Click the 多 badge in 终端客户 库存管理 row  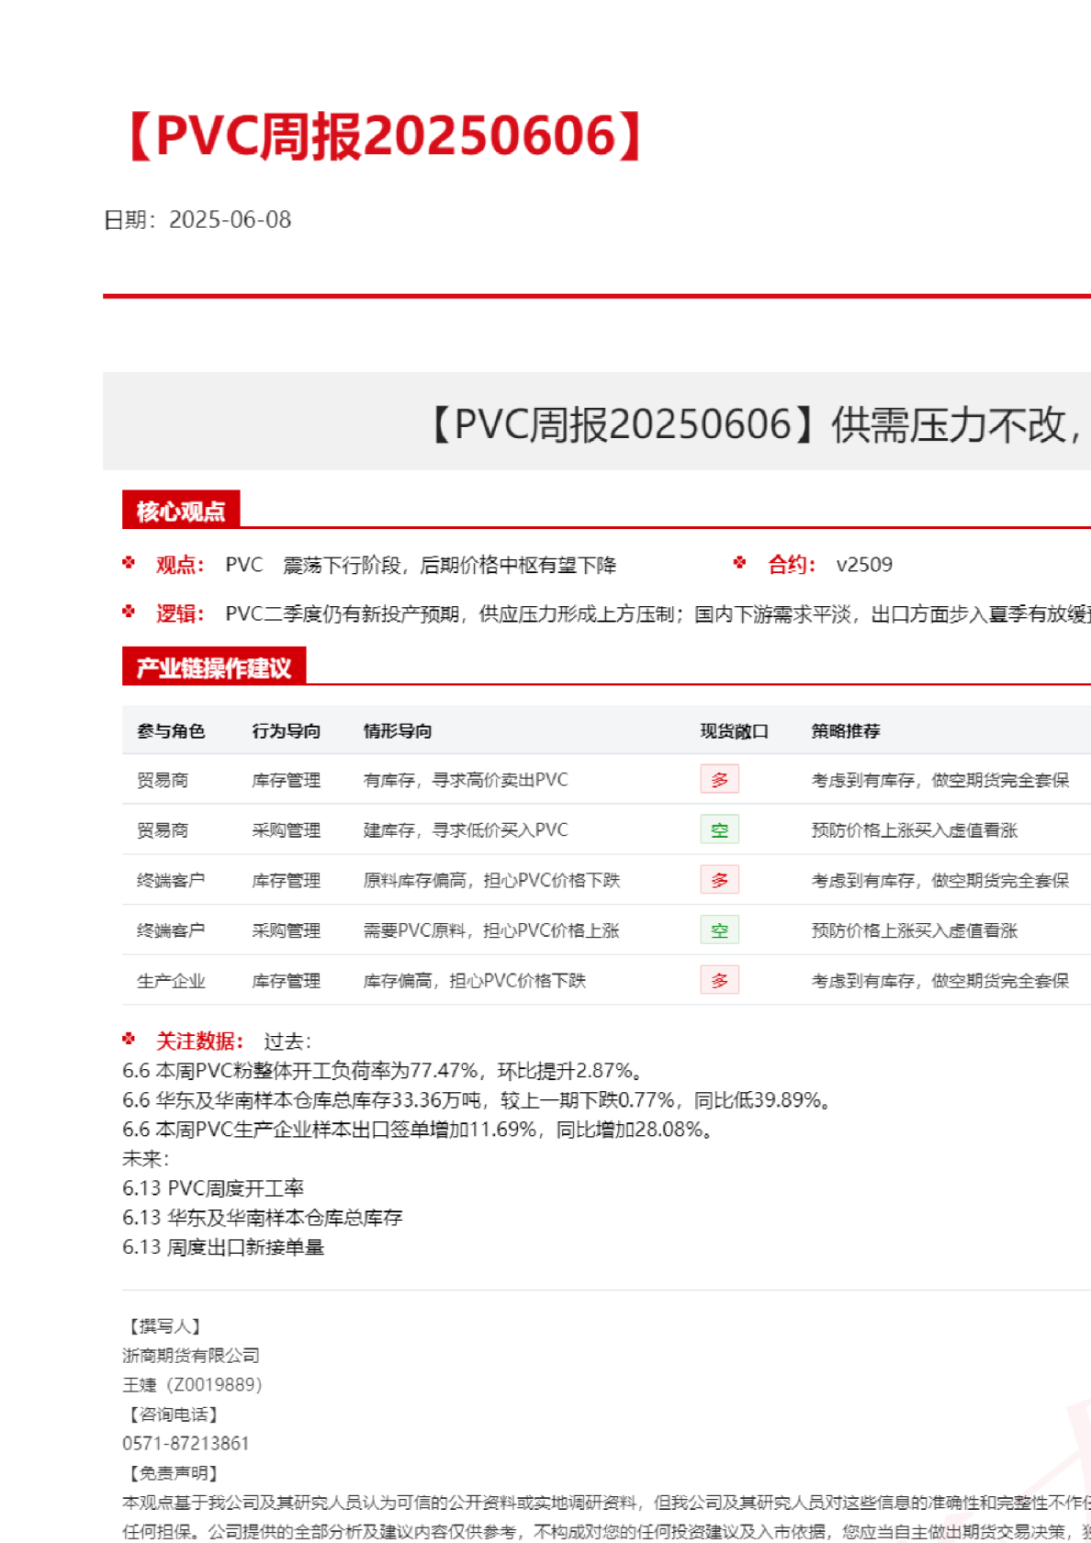coord(719,880)
